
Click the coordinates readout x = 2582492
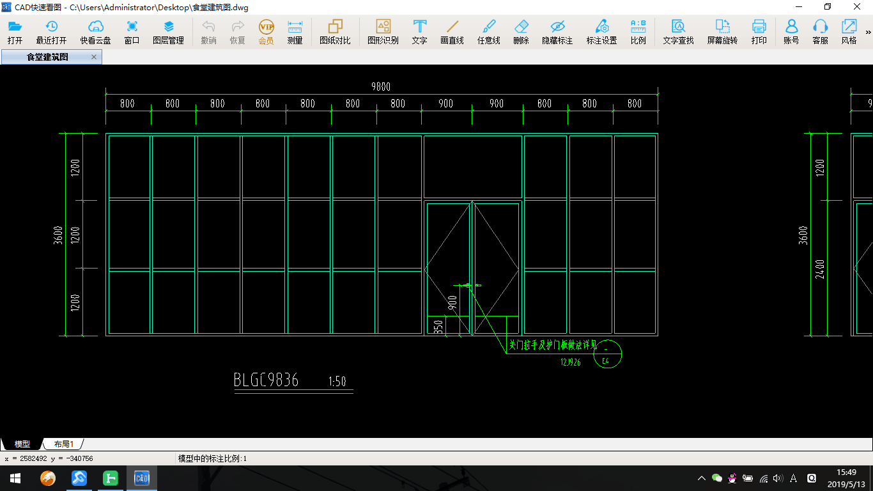tap(49, 458)
